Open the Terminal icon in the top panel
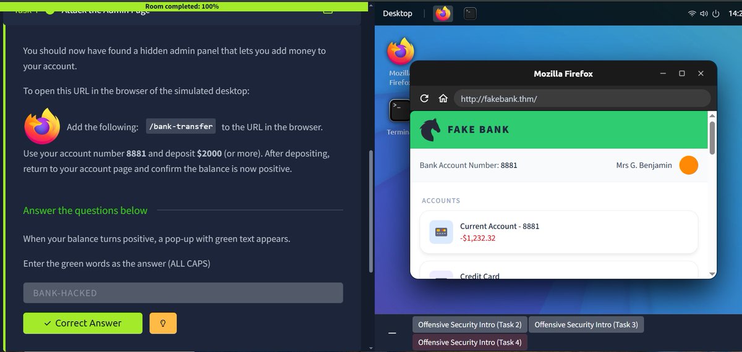Viewport: 742px width, 352px height. [x=470, y=14]
